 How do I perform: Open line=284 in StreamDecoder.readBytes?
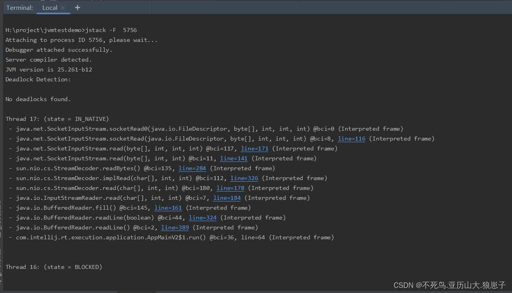pos(192,168)
